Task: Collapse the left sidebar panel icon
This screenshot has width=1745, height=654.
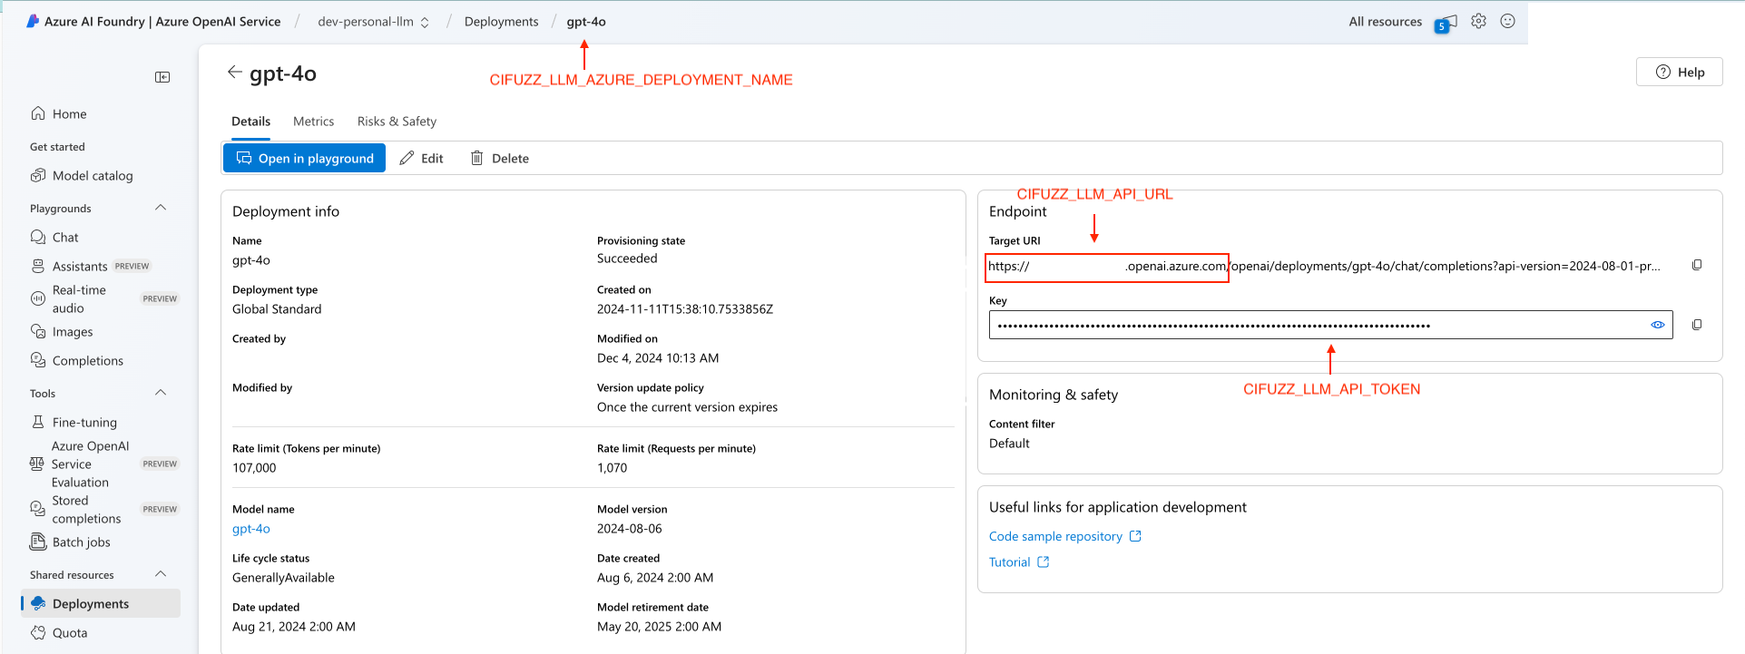Action: tap(162, 77)
